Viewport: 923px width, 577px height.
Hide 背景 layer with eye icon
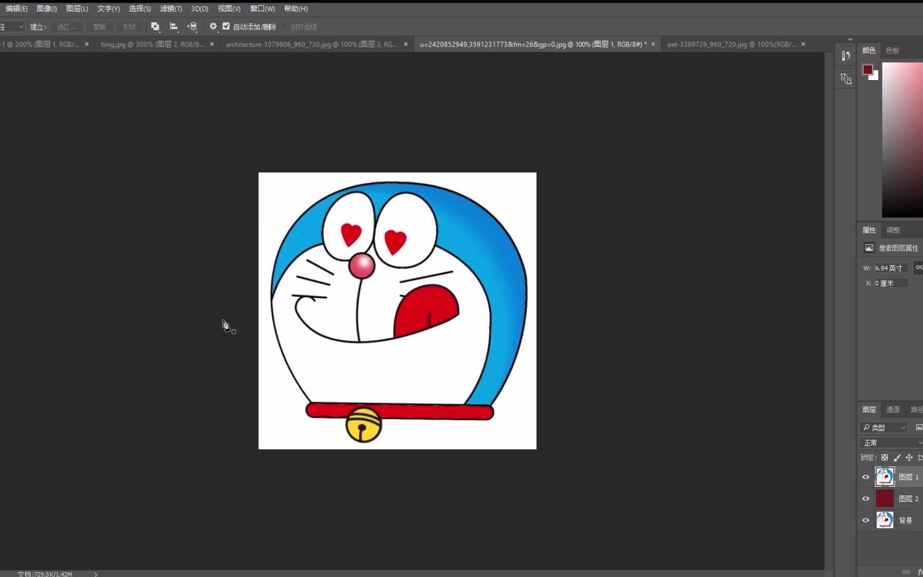866,520
